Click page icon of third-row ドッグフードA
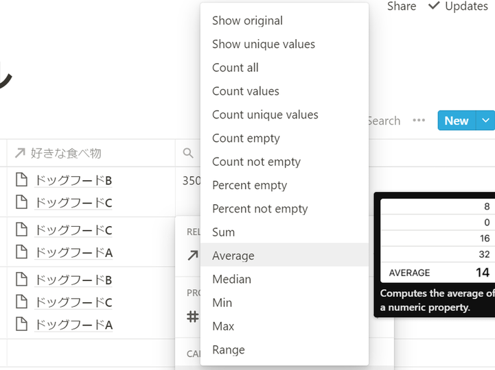 [21, 323]
